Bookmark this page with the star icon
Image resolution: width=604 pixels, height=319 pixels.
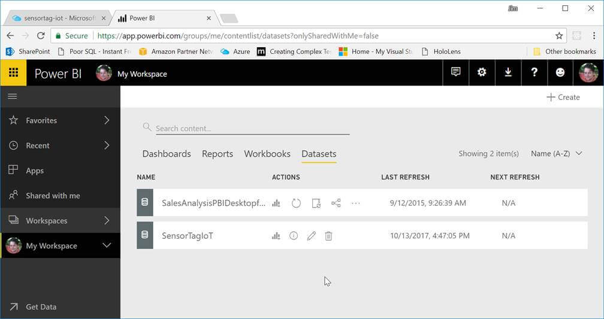[x=559, y=36]
